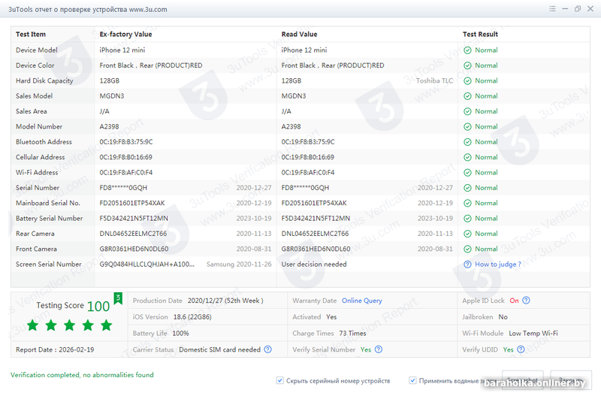Click question icon in Screen Serial Number row

467,264
